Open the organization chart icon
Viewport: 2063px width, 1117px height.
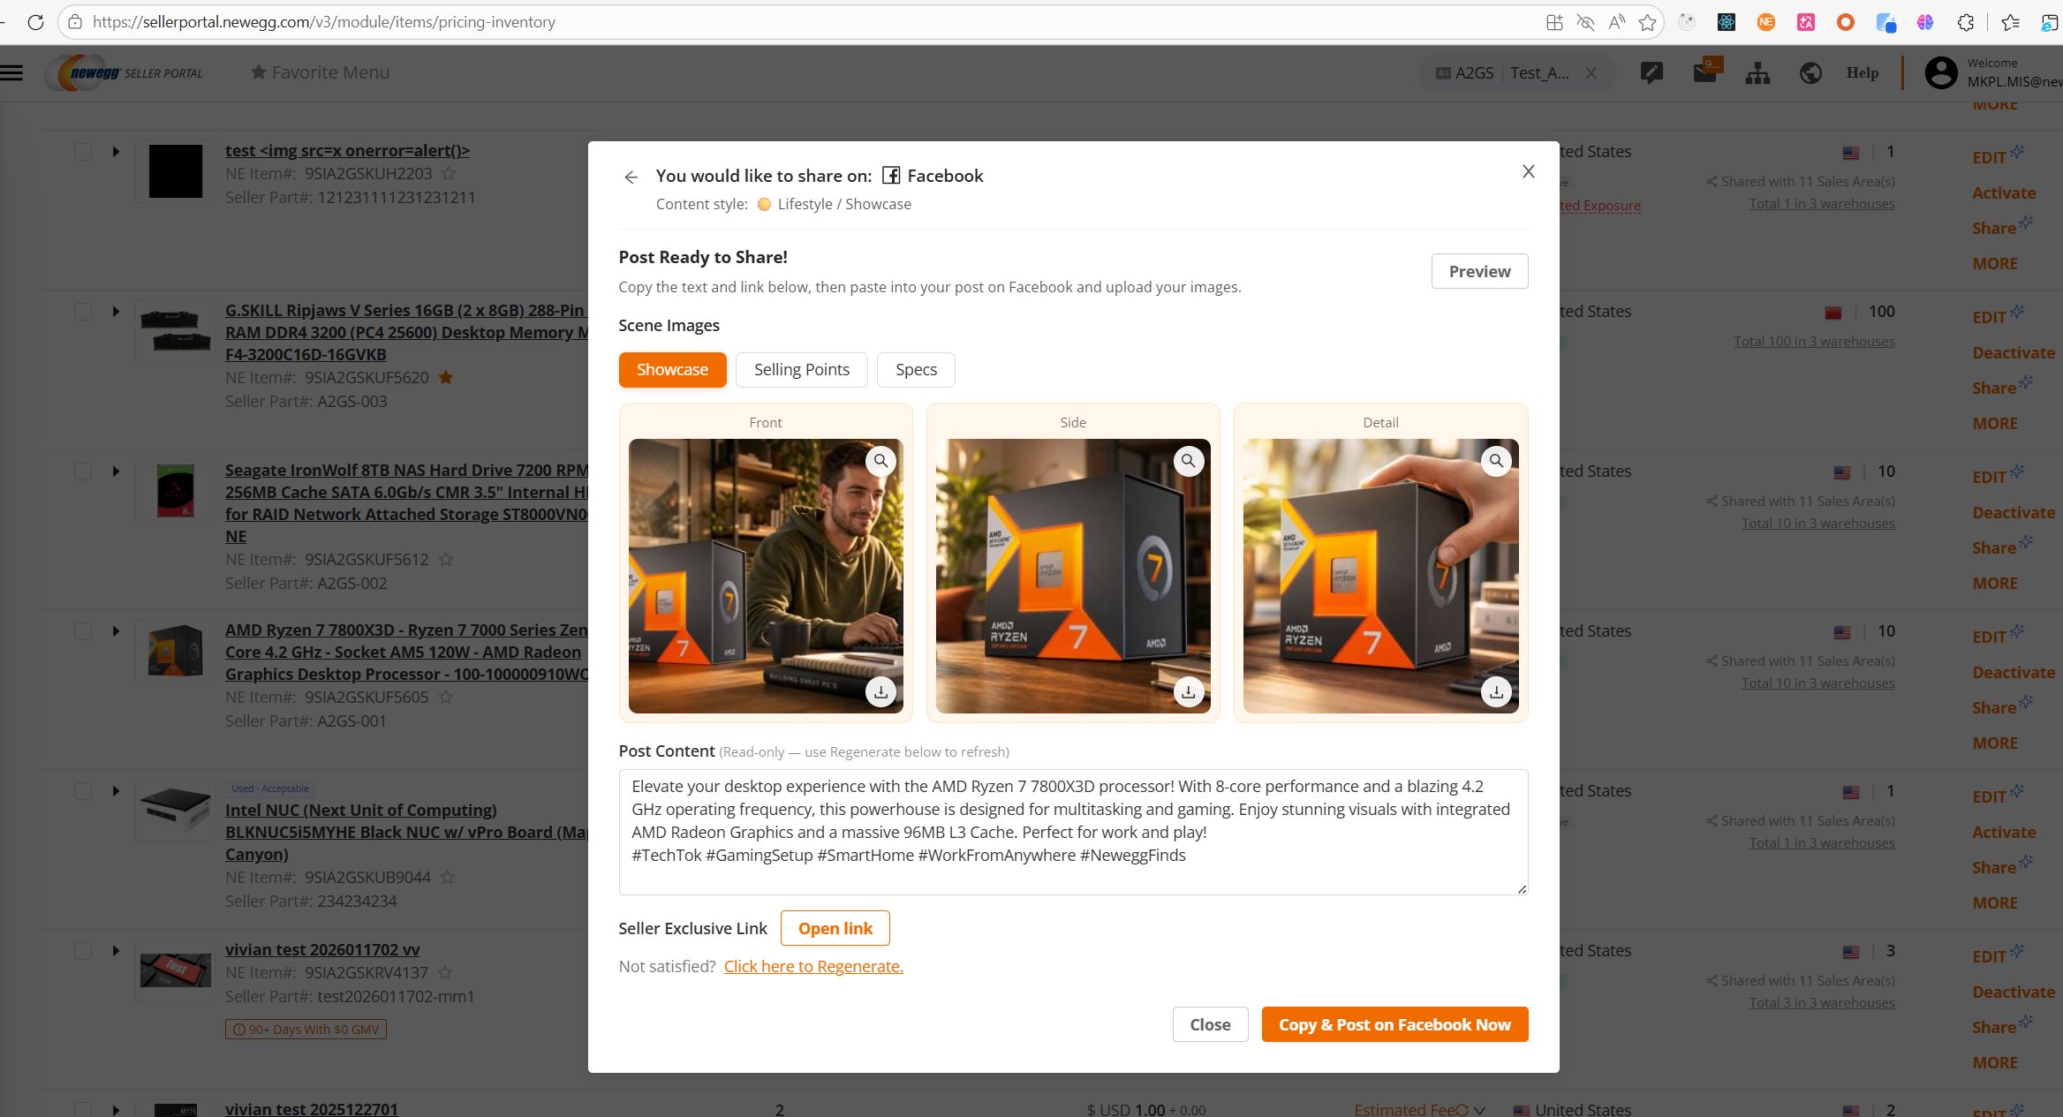point(1757,73)
